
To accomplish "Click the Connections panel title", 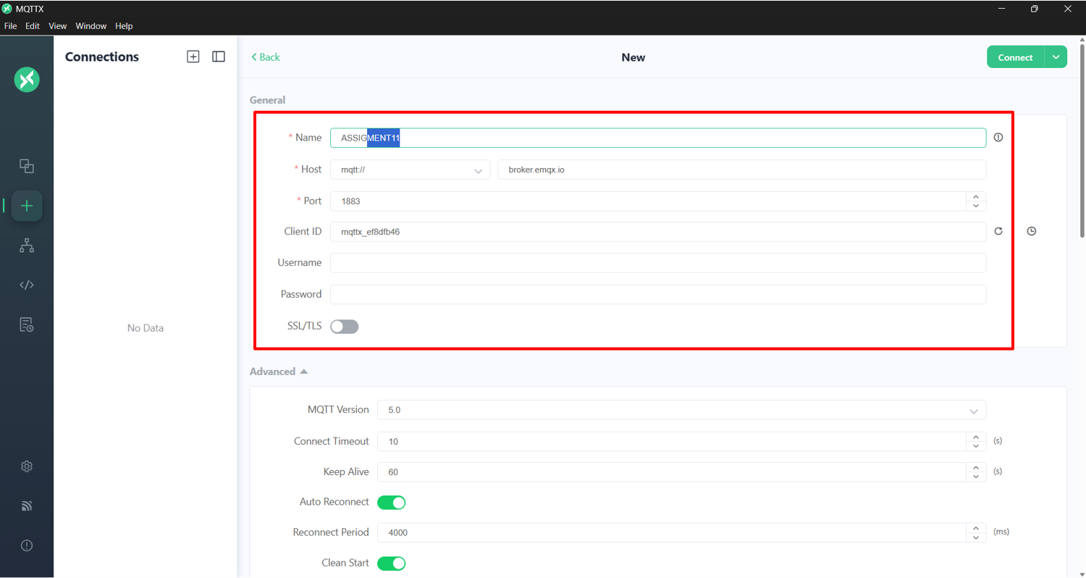I will (x=102, y=56).
